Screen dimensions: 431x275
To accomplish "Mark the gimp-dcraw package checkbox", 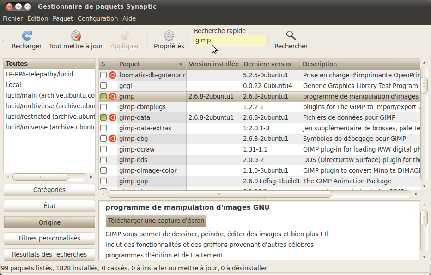I will click(x=103, y=149).
